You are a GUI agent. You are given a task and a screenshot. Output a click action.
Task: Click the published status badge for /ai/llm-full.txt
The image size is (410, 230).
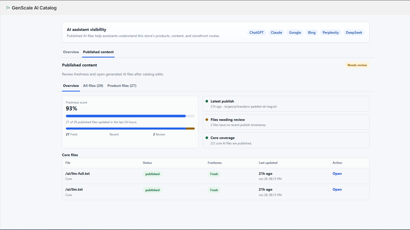click(152, 174)
